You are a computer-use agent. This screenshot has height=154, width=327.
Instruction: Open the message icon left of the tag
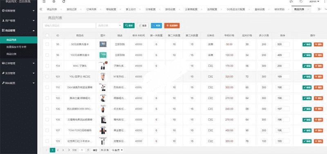(291, 2)
